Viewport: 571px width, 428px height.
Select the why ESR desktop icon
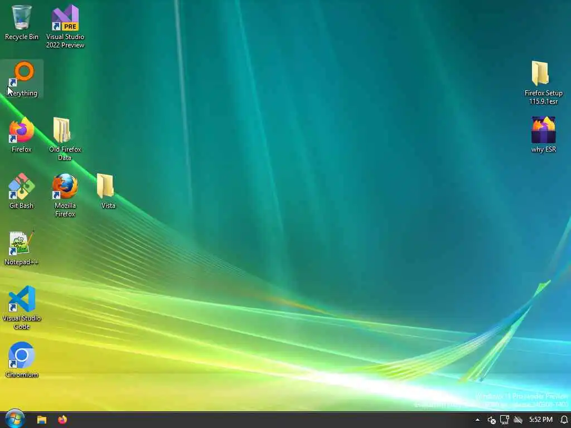click(543, 135)
